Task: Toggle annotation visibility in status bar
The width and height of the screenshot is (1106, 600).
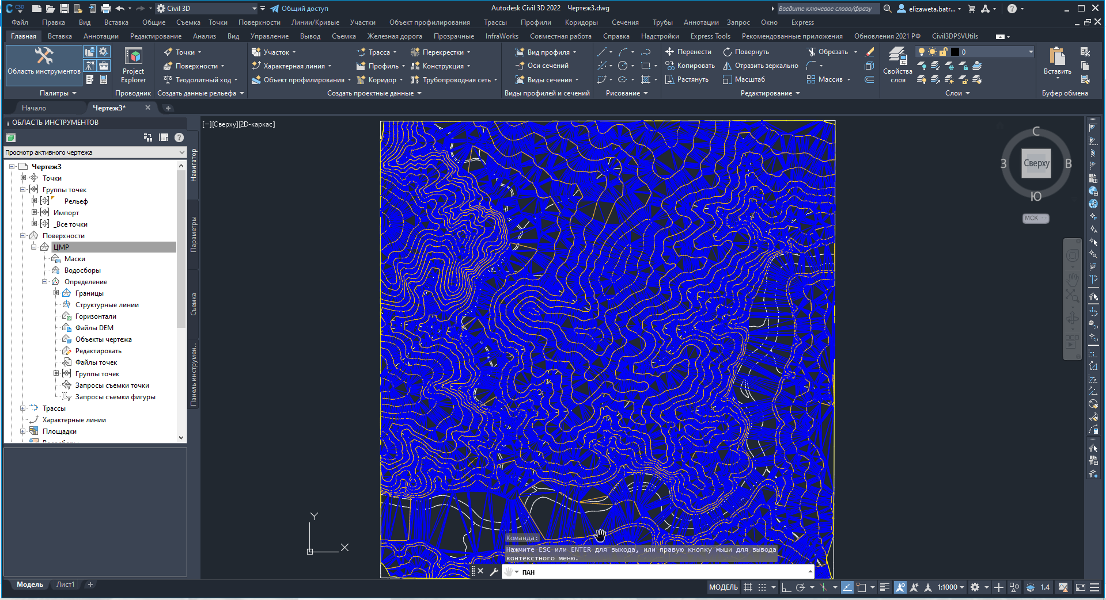Action: click(x=900, y=587)
